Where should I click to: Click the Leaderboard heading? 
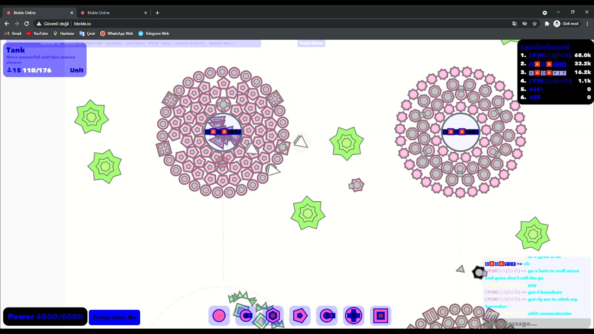pos(545,47)
